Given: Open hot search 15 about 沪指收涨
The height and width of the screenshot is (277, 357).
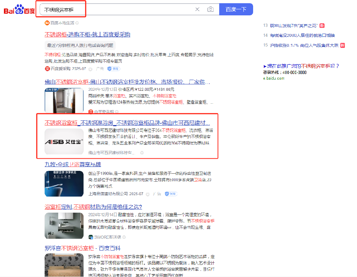Looking at the screenshot, I should (x=304, y=45).
